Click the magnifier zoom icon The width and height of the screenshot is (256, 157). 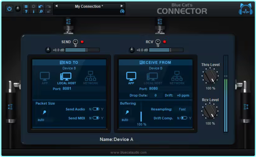pos(41,11)
